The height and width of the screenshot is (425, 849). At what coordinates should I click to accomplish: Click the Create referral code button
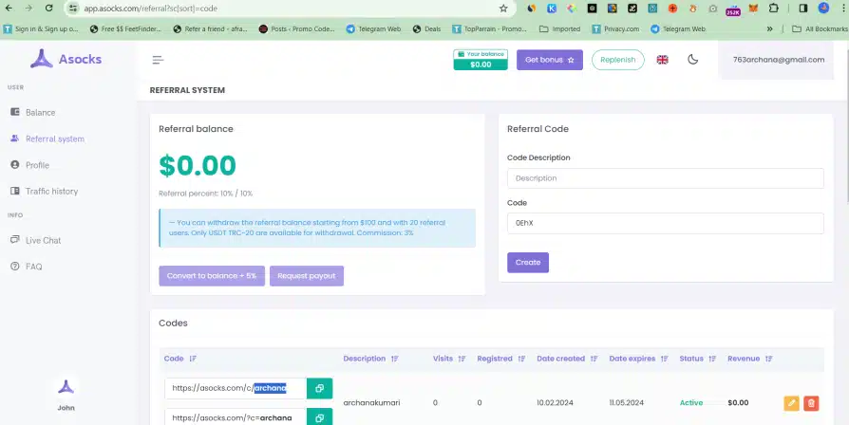point(528,262)
